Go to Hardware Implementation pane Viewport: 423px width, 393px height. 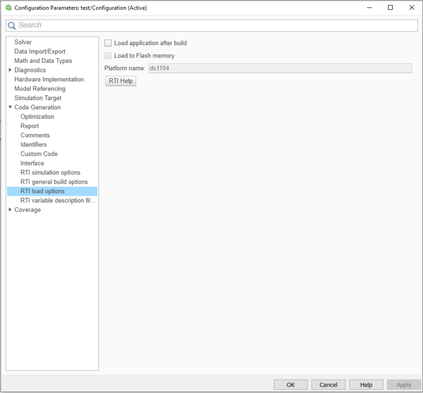[x=49, y=79]
